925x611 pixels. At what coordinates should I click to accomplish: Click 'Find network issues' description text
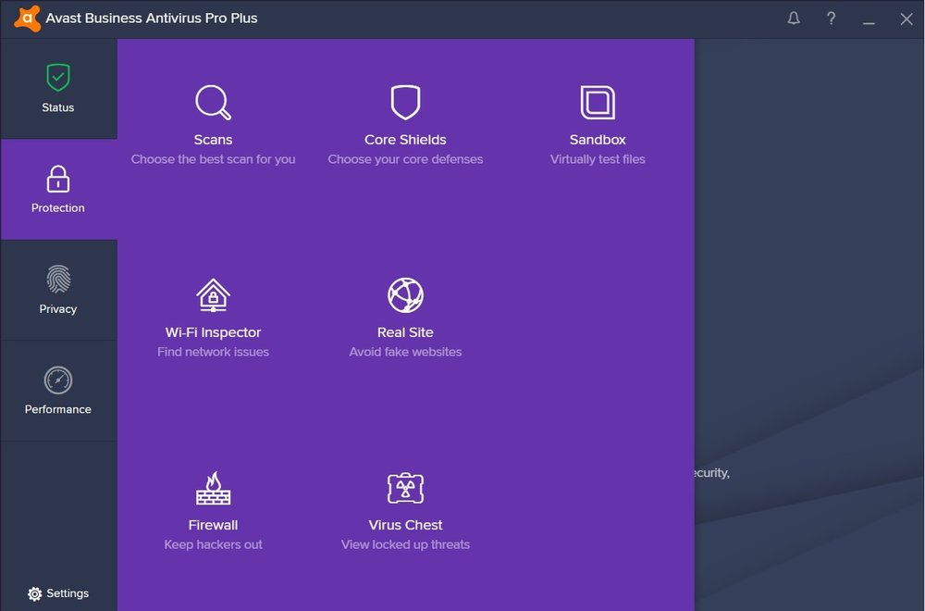click(x=213, y=352)
